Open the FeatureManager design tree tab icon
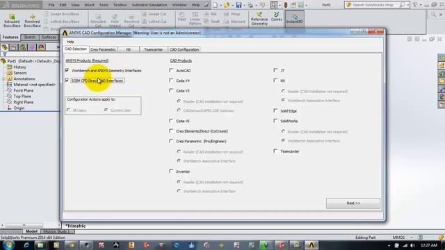445x250 pixels. click(5, 47)
